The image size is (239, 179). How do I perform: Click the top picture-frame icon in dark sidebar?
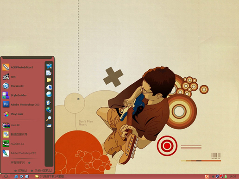(49, 66)
